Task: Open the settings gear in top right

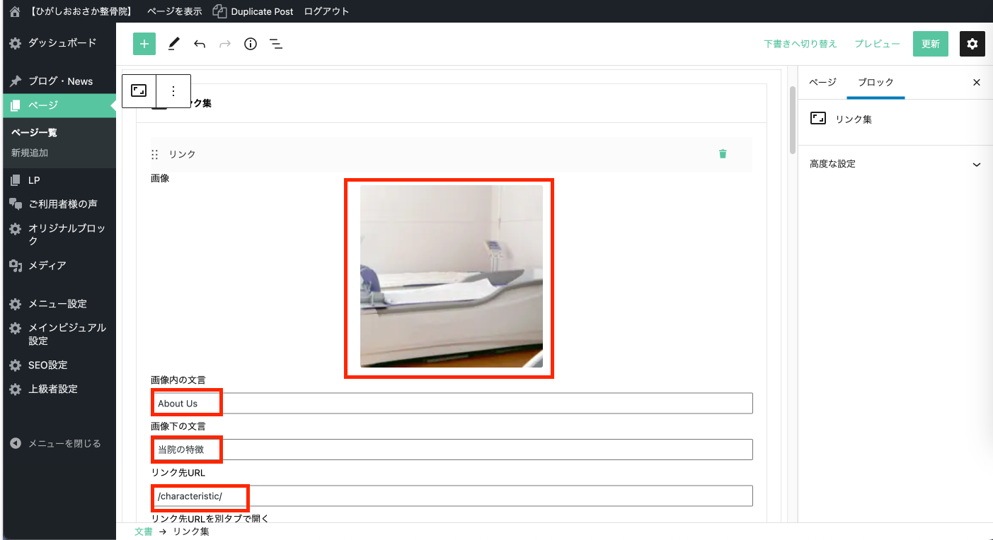Action: click(x=972, y=44)
